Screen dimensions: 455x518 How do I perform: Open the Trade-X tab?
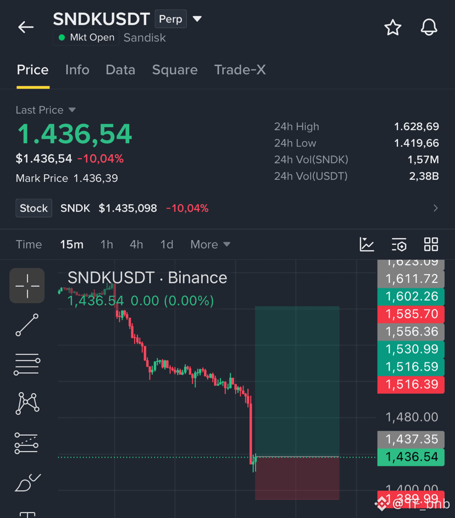click(240, 70)
